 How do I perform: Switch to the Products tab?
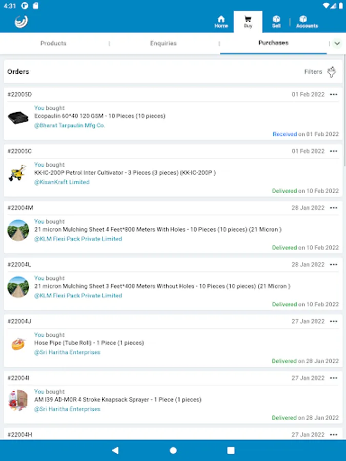click(x=53, y=43)
